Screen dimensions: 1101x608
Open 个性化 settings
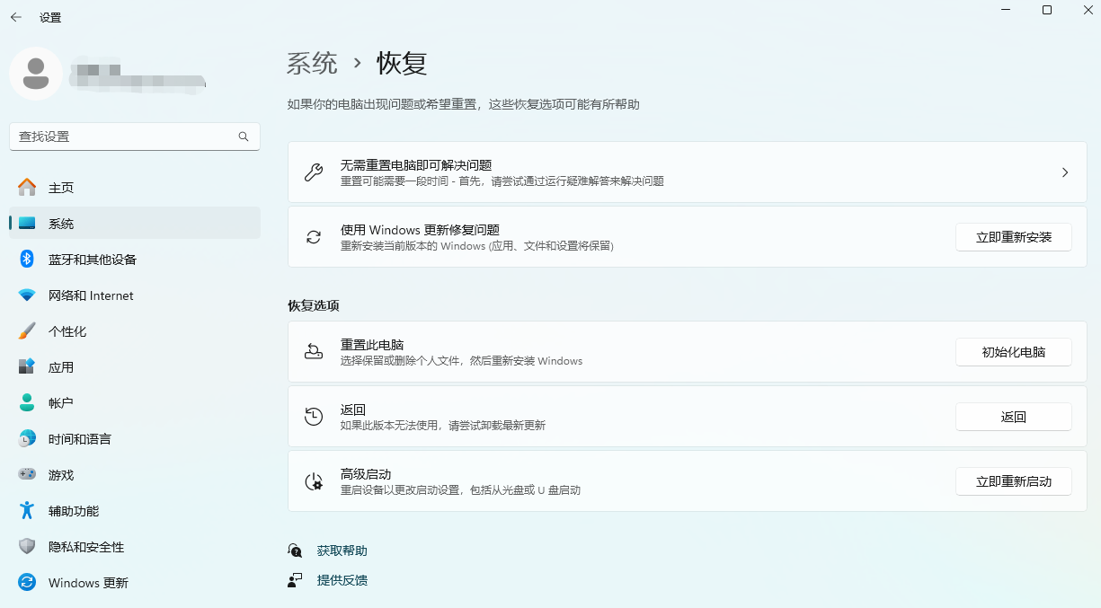[x=135, y=331]
